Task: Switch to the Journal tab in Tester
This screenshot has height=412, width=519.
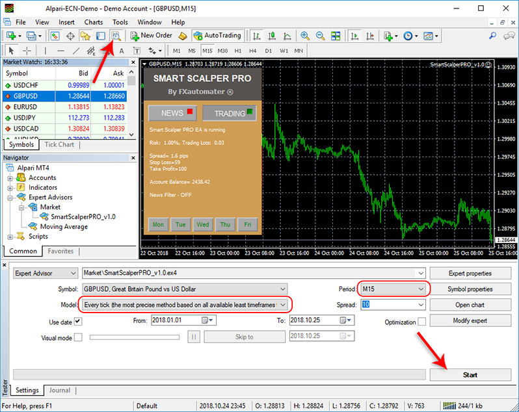Action: coord(60,390)
